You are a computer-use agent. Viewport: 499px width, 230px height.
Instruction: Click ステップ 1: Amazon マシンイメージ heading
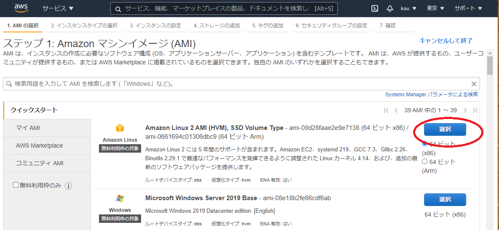[99, 44]
